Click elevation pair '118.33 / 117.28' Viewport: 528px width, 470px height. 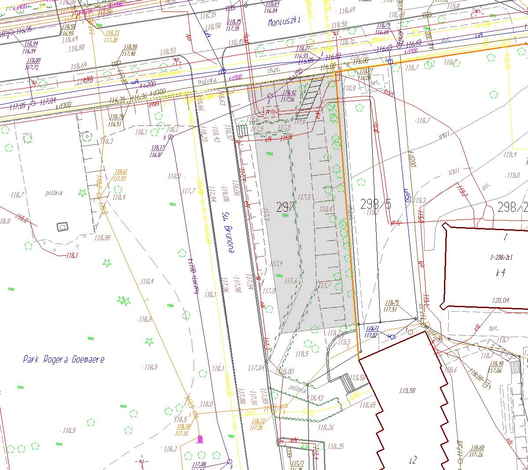pyautogui.click(x=111, y=37)
